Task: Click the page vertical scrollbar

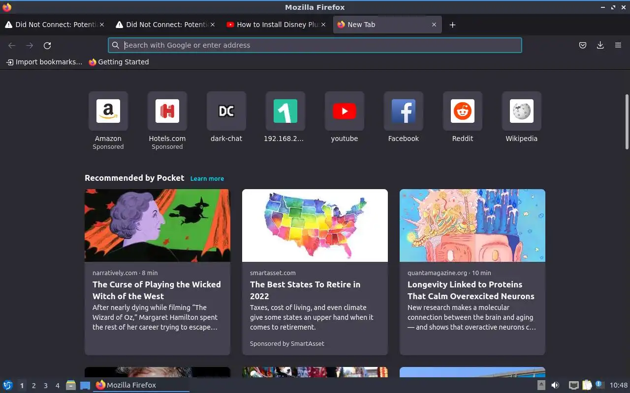Action: tap(627, 121)
